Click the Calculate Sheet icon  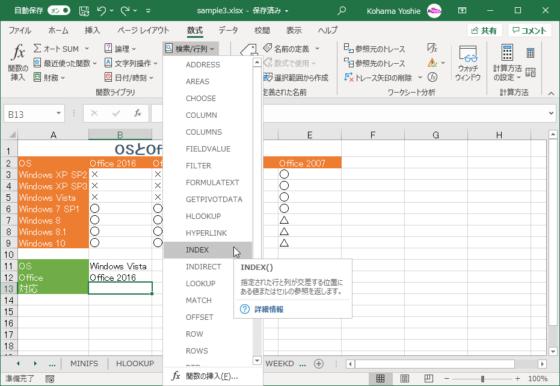tap(531, 73)
